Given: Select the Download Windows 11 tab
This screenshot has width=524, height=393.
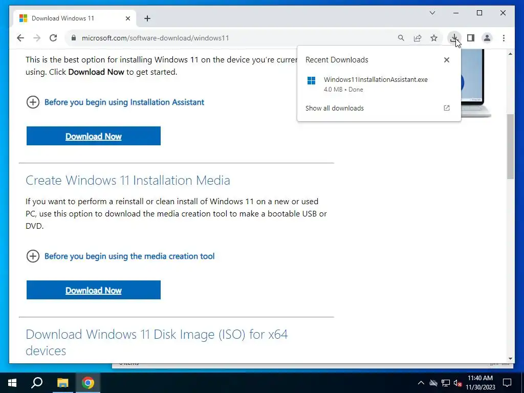Looking at the screenshot, I should tap(75, 18).
